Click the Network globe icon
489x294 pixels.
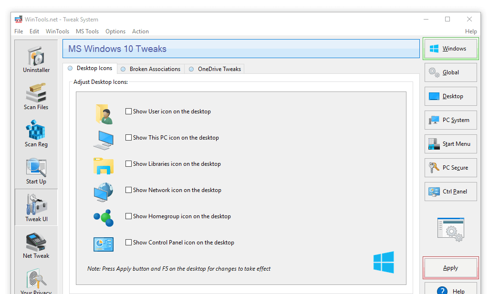(x=104, y=192)
